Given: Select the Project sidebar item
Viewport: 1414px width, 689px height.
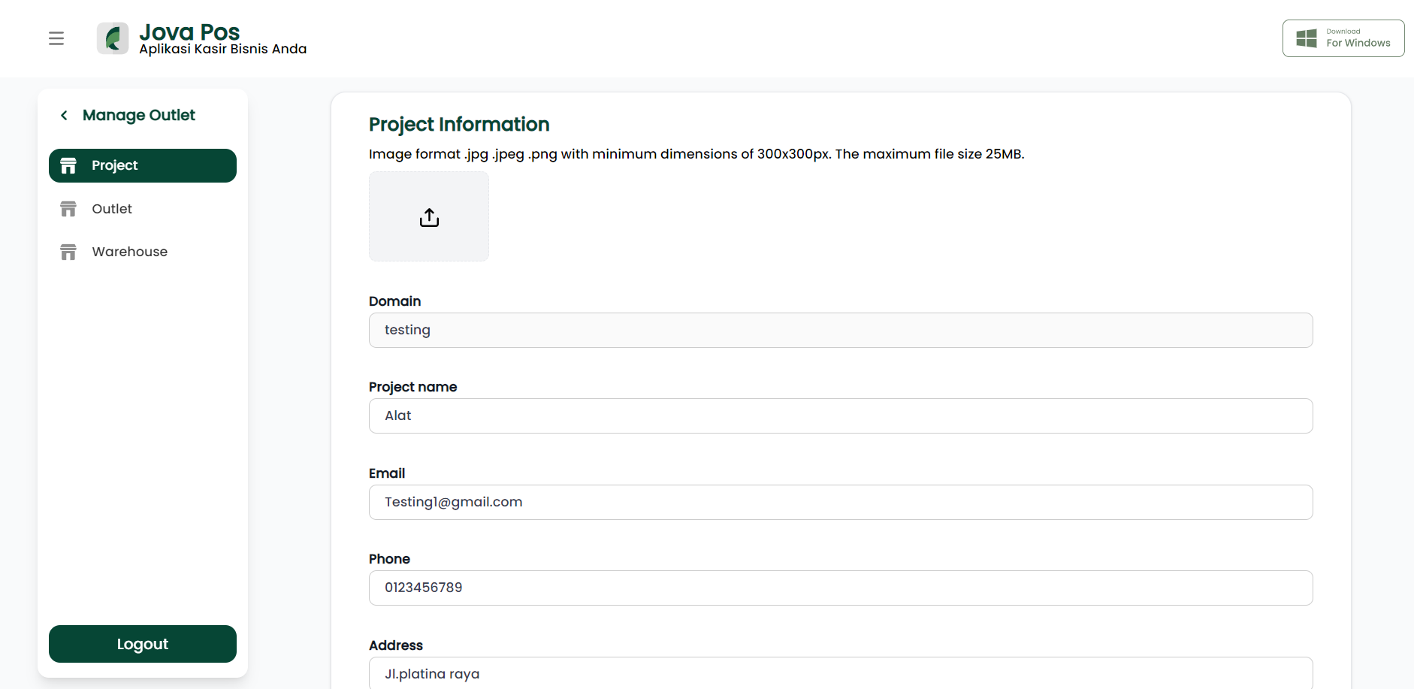Looking at the screenshot, I should 143,165.
